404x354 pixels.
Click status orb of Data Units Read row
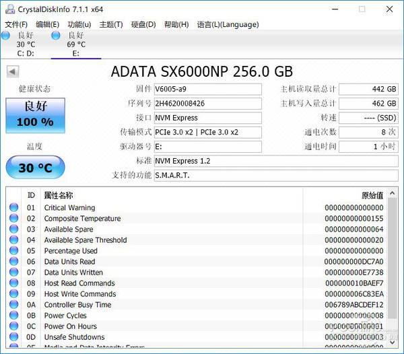pyautogui.click(x=14, y=261)
